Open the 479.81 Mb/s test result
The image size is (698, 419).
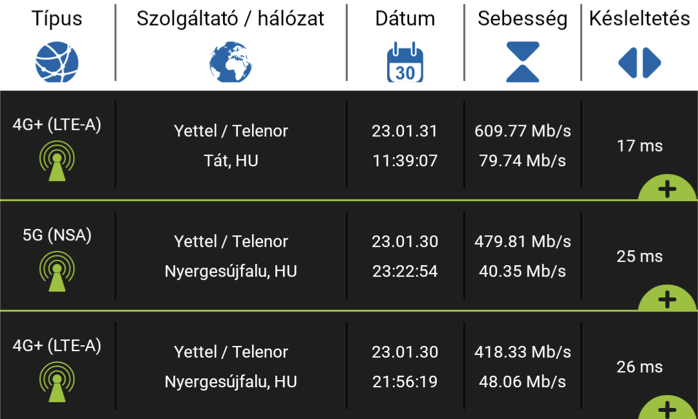(523, 241)
